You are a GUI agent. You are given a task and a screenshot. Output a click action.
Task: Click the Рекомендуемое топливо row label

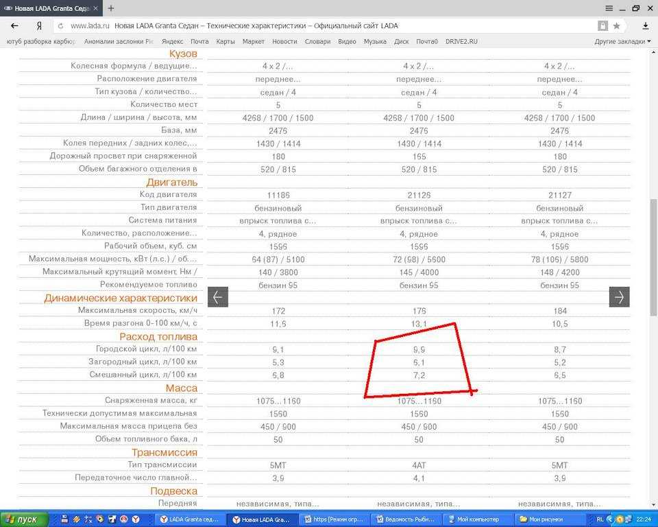[149, 285]
